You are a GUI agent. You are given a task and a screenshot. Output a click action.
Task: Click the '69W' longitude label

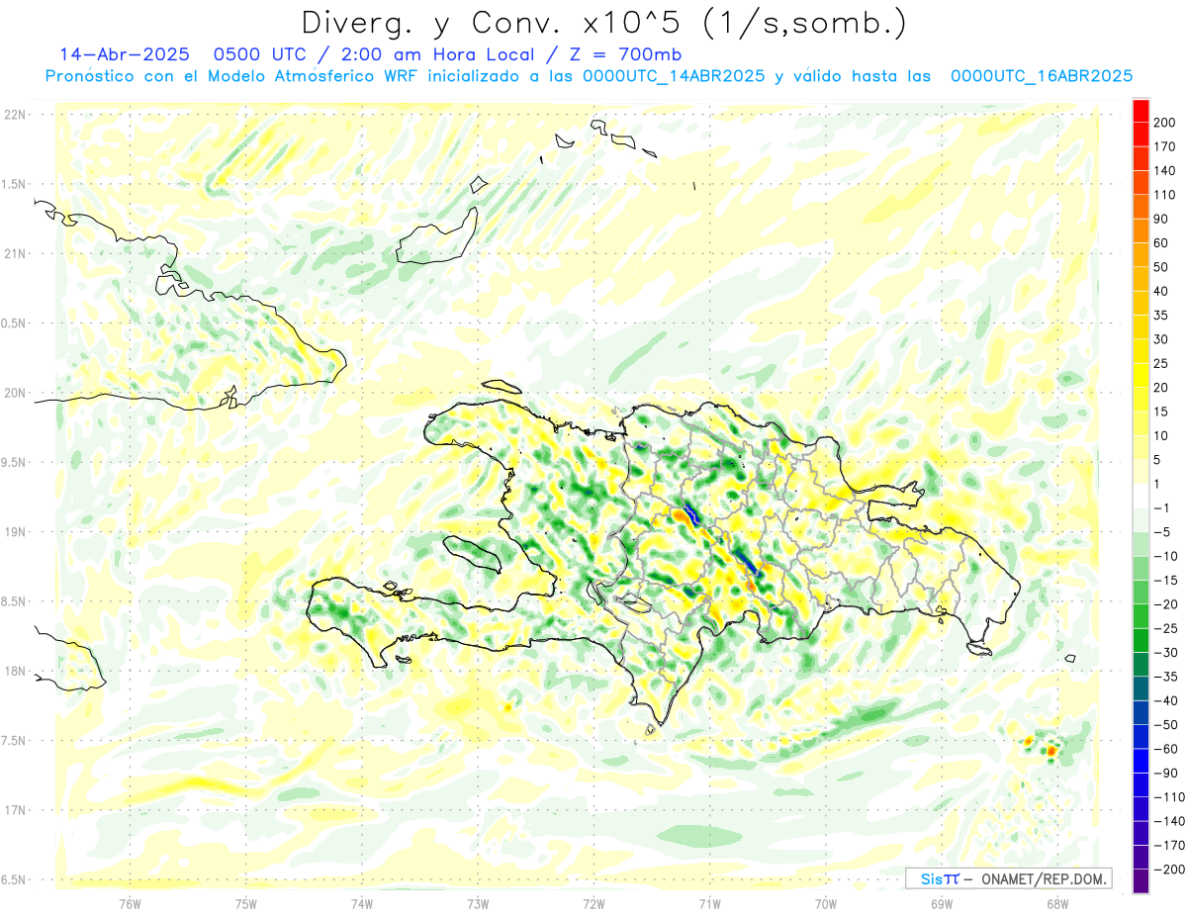click(941, 904)
